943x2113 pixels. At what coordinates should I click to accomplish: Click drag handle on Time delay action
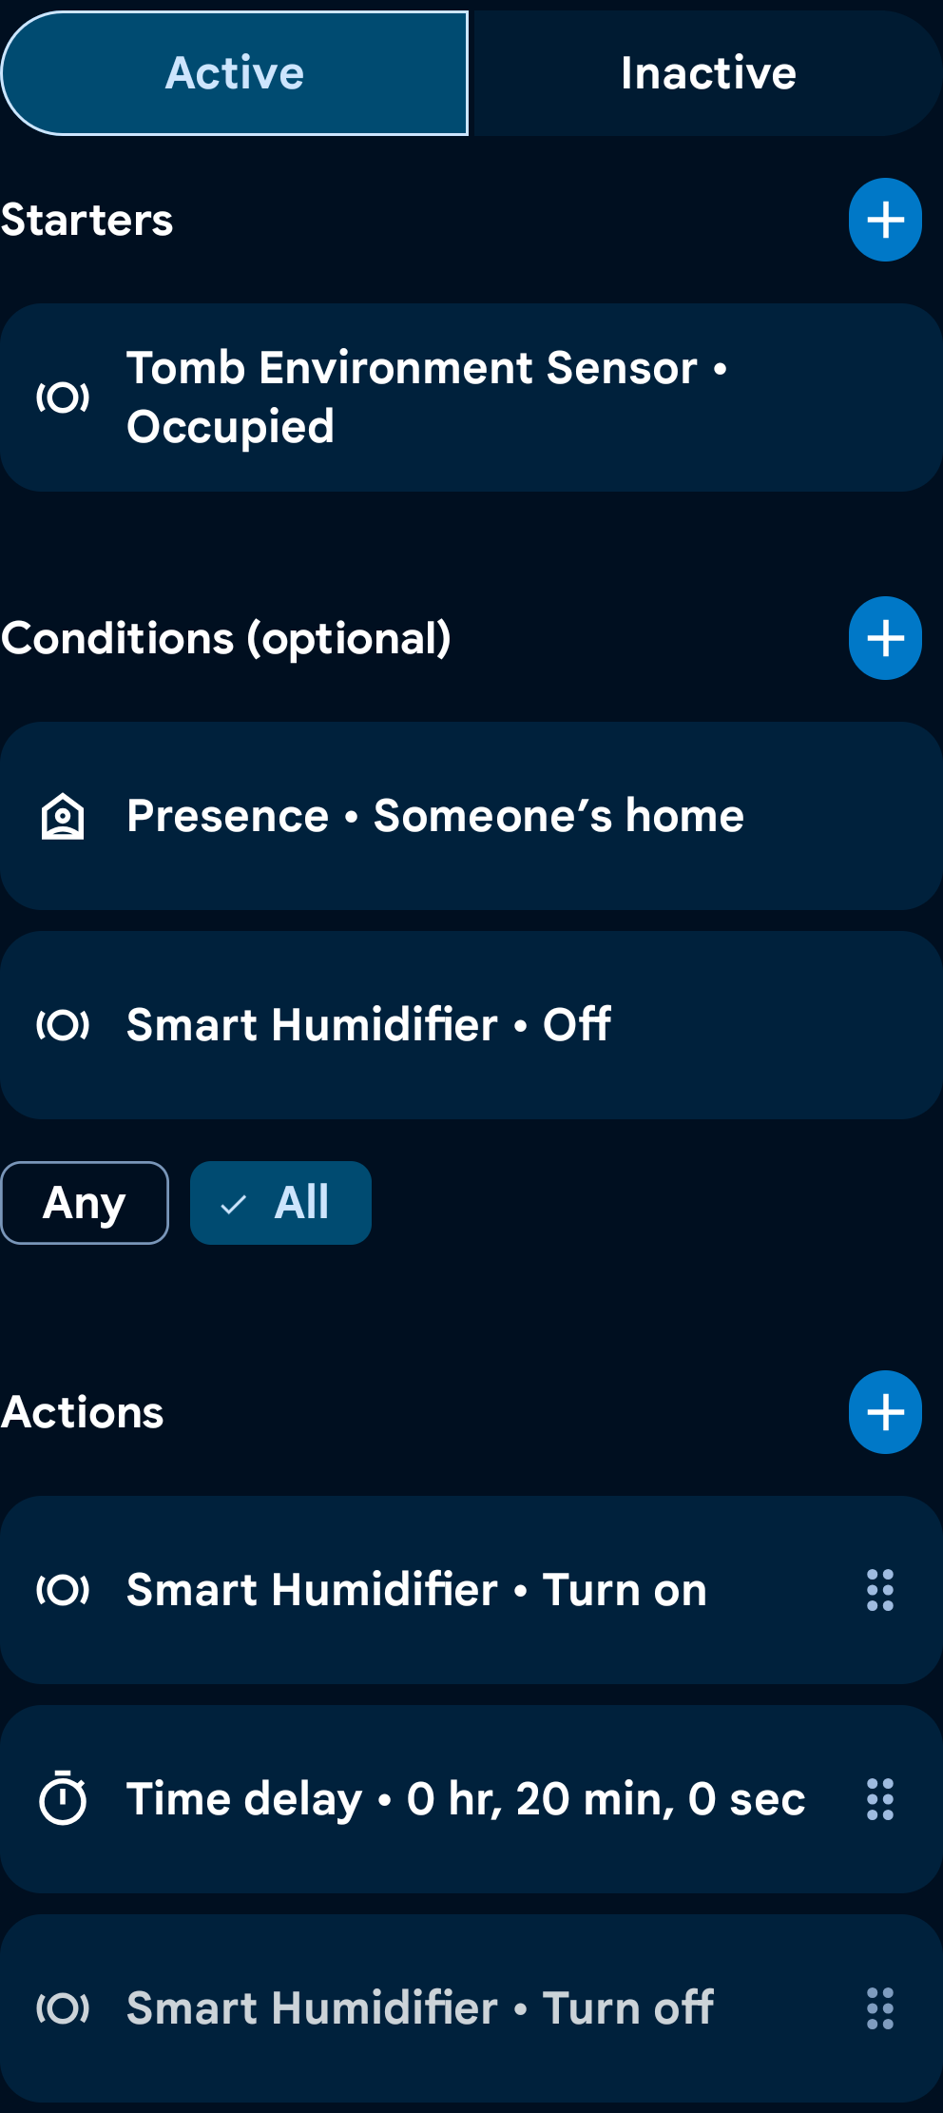[x=880, y=1799]
